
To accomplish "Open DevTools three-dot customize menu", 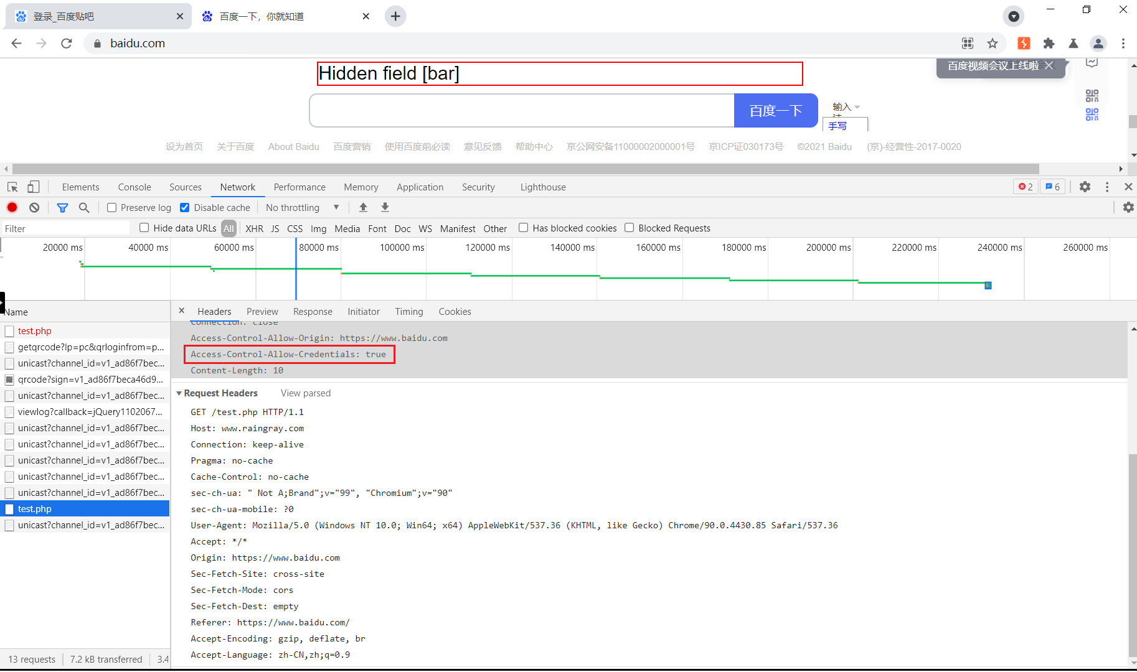I will pyautogui.click(x=1106, y=187).
